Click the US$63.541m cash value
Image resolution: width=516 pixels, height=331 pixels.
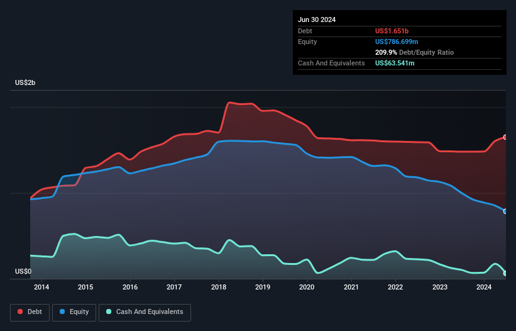coord(395,63)
